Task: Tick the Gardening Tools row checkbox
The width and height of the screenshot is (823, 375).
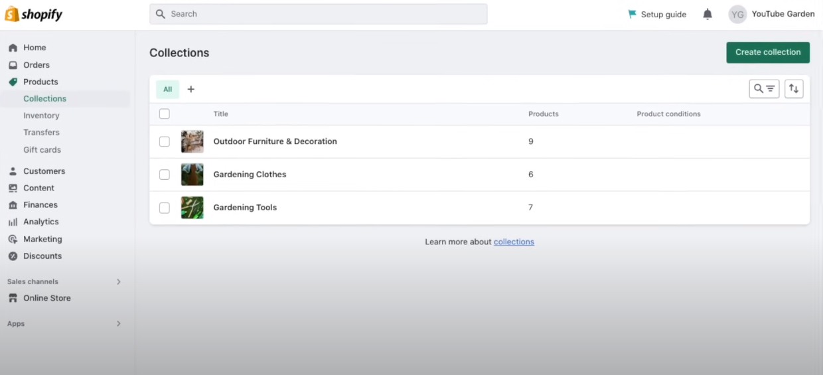Action: [165, 208]
